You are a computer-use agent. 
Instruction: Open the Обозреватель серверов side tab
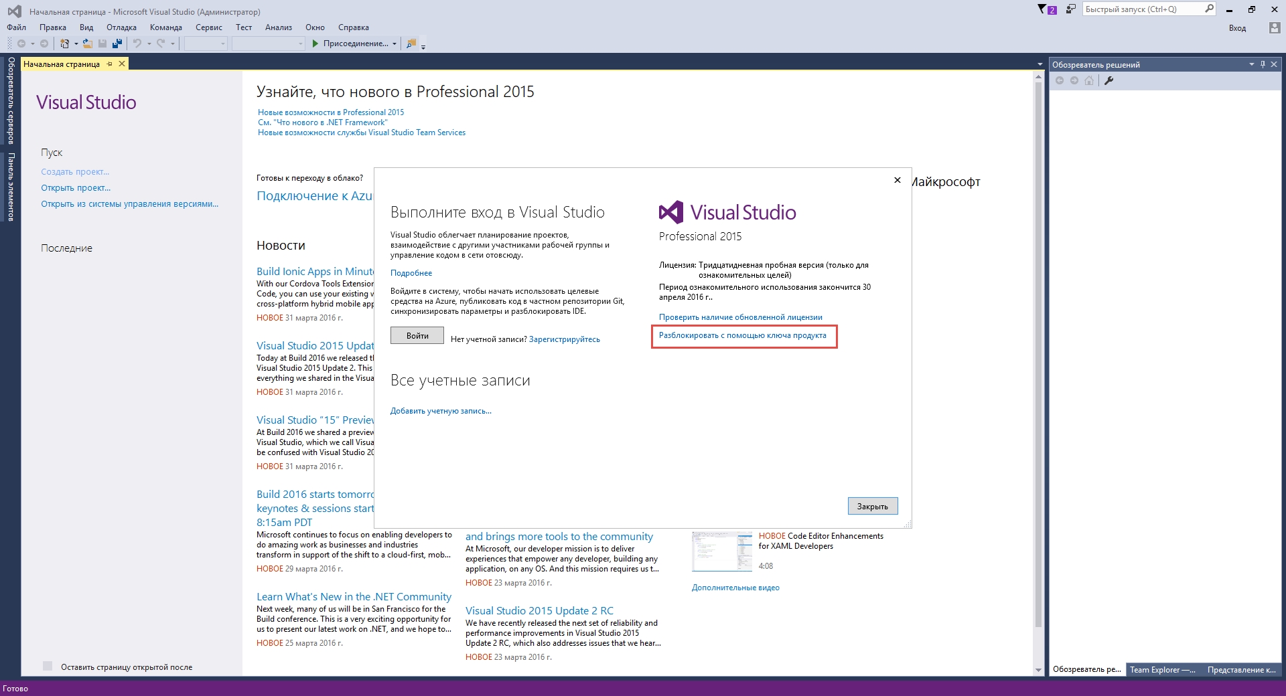pyautogui.click(x=11, y=100)
